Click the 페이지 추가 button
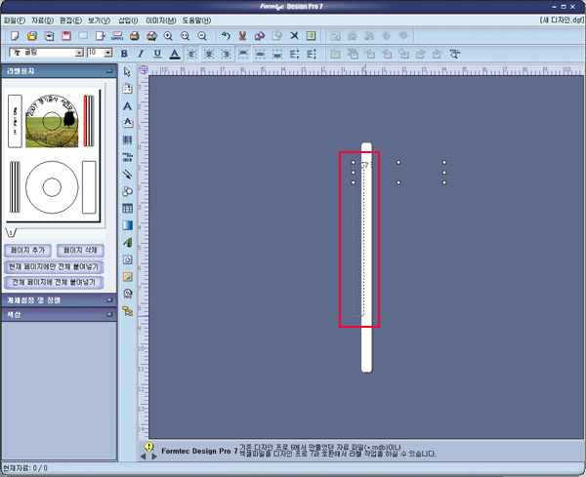 [27, 251]
